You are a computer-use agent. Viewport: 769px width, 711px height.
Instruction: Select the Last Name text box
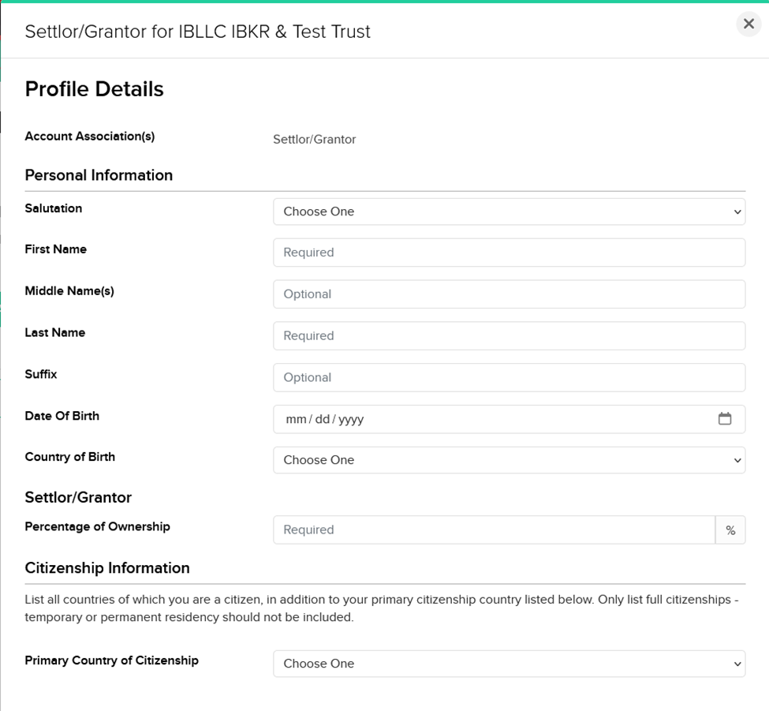(509, 336)
